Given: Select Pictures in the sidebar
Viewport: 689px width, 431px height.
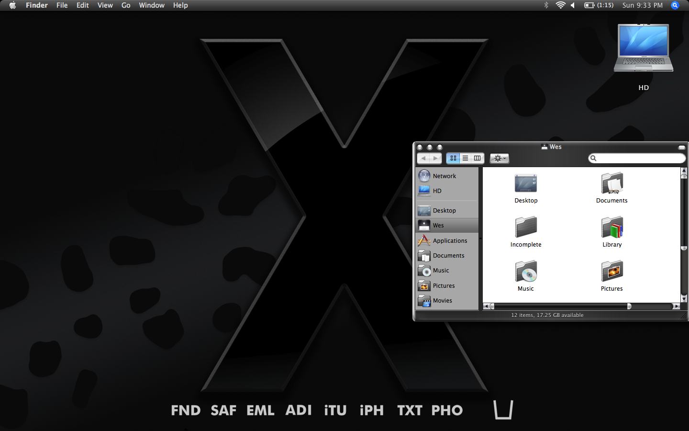Looking at the screenshot, I should point(447,285).
